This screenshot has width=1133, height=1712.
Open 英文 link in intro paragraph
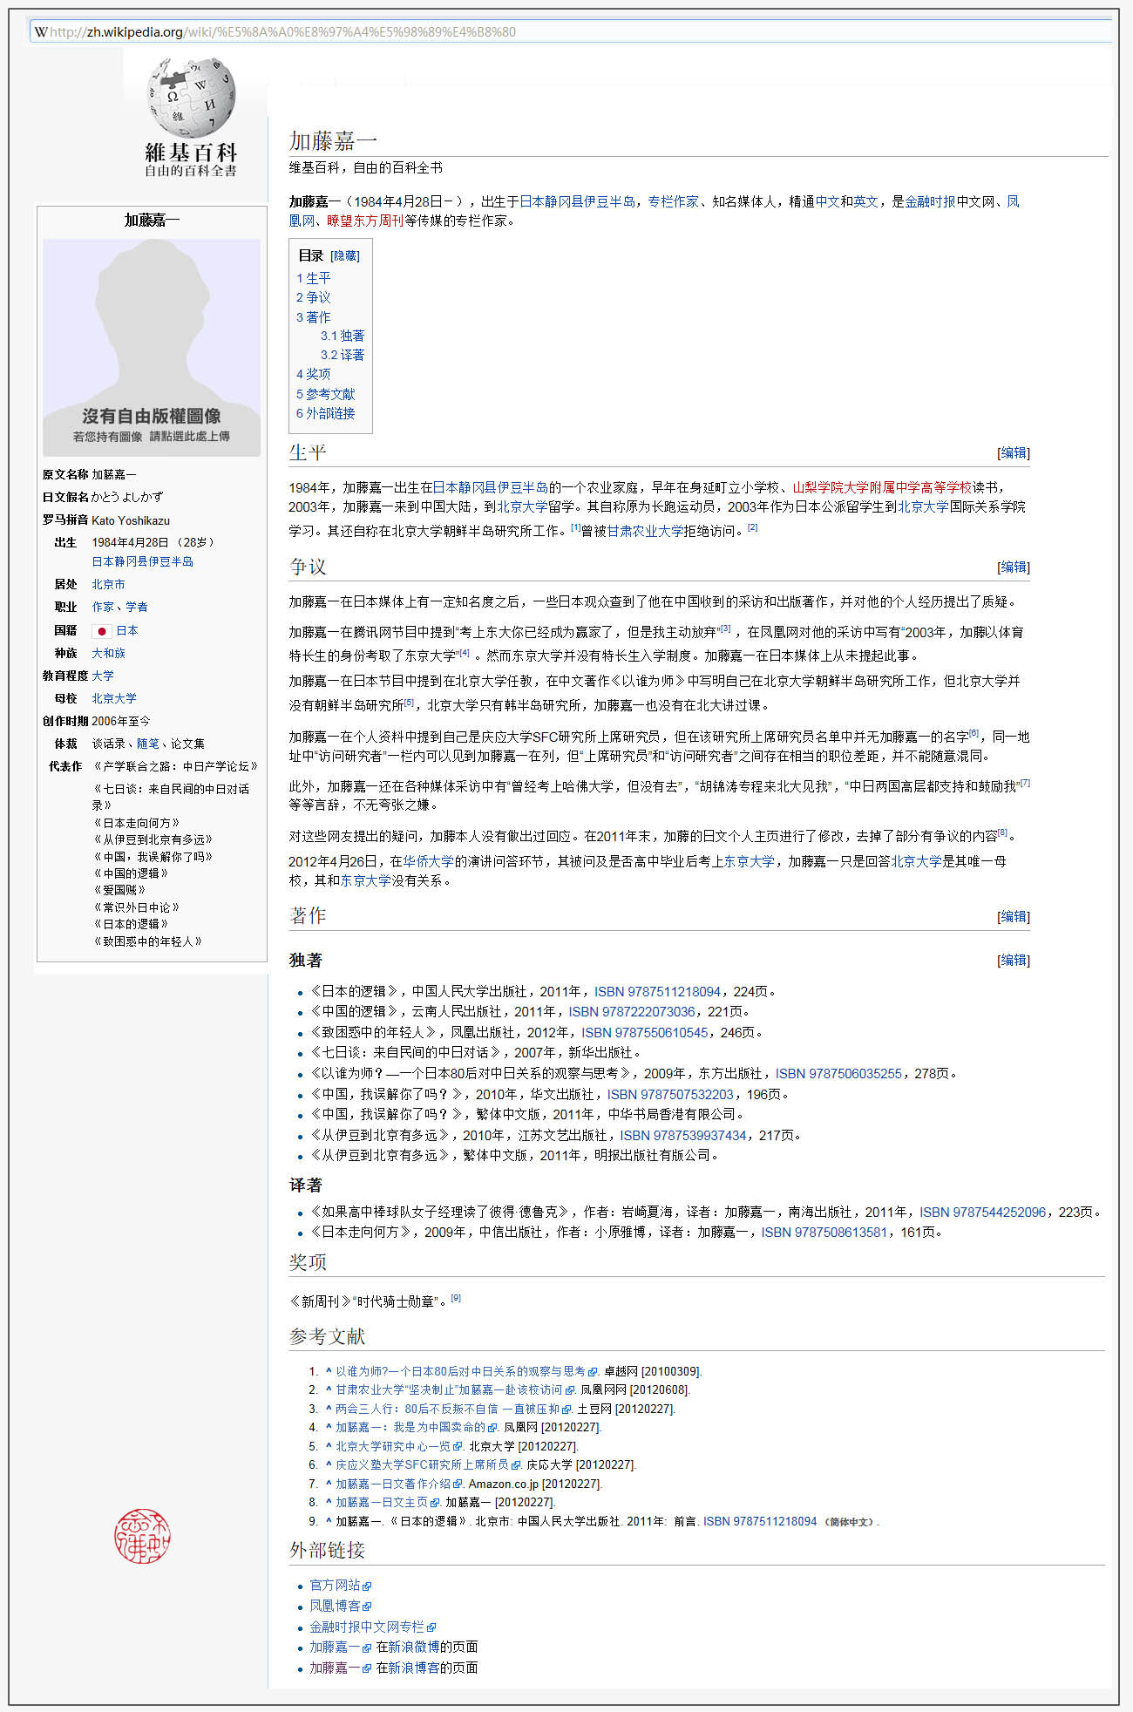pyautogui.click(x=865, y=201)
